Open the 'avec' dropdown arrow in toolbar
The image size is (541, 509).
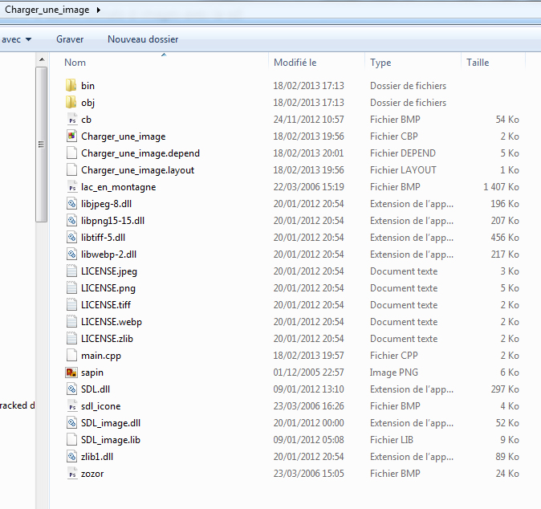(29, 39)
